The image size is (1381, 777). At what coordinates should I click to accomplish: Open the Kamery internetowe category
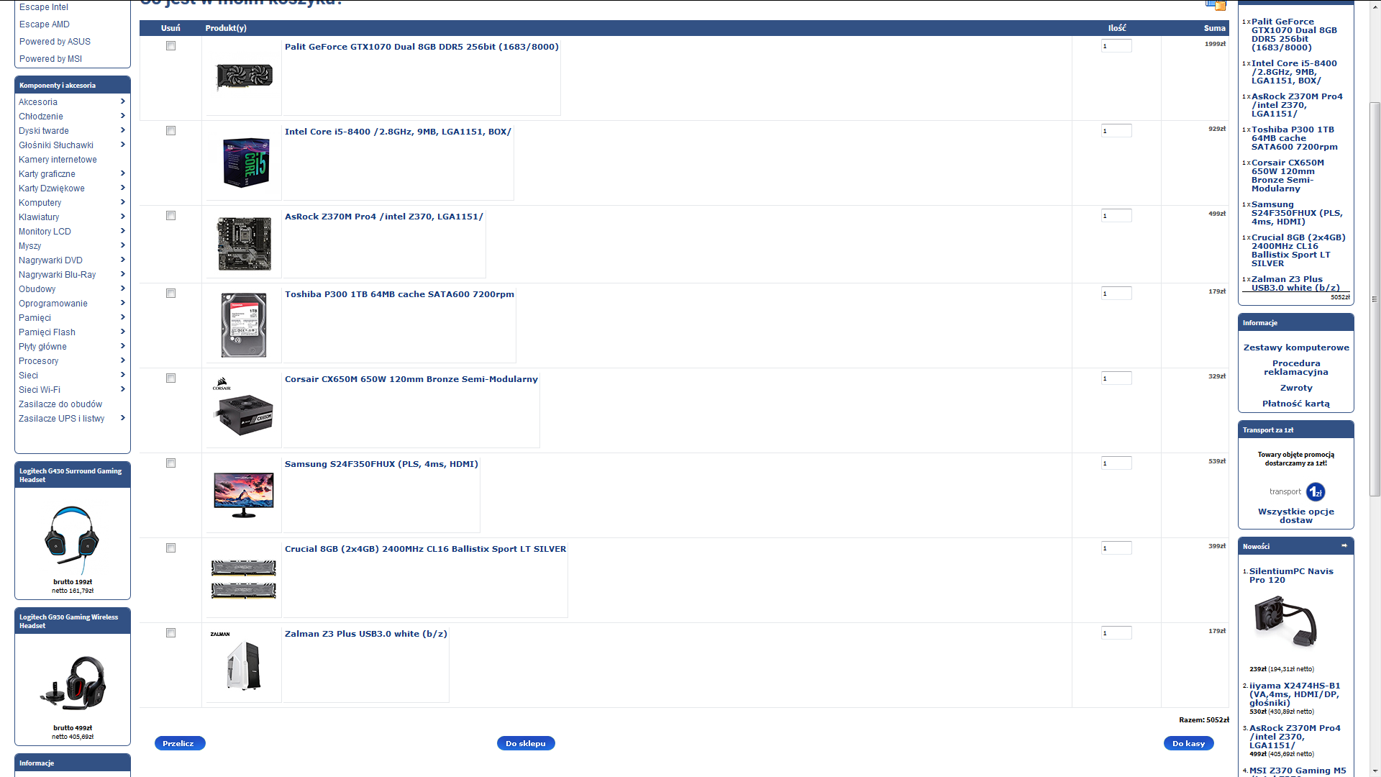click(58, 160)
